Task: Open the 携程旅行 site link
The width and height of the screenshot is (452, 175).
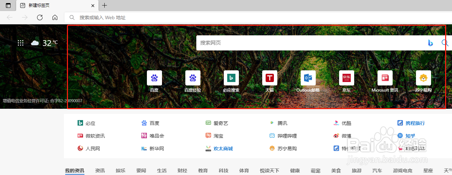Action: pyautogui.click(x=411, y=123)
